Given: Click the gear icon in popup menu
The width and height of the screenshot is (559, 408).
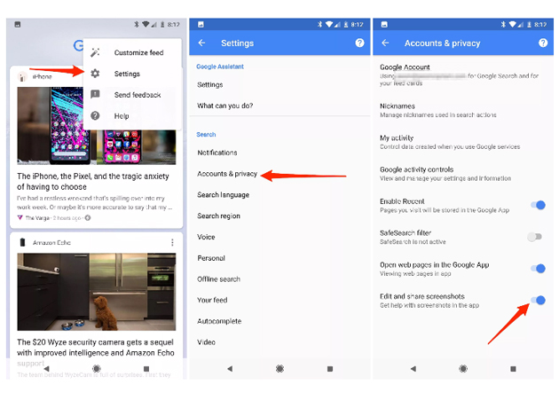Looking at the screenshot, I should (x=96, y=74).
